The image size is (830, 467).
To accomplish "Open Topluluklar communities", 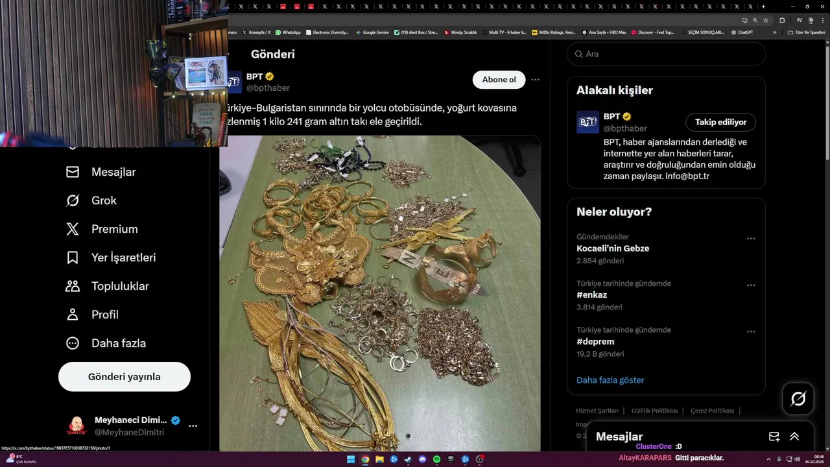I will pyautogui.click(x=107, y=286).
